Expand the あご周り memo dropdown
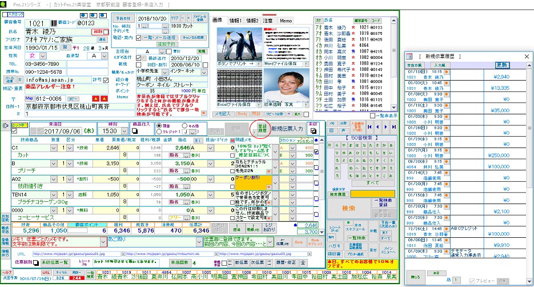Viewport: 534px width, 287px height. click(199, 242)
